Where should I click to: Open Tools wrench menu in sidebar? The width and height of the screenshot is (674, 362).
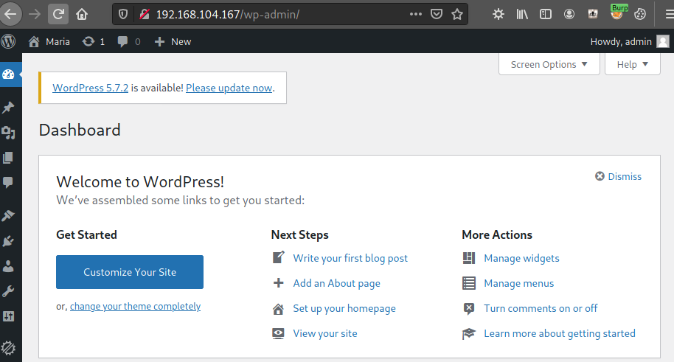8,291
